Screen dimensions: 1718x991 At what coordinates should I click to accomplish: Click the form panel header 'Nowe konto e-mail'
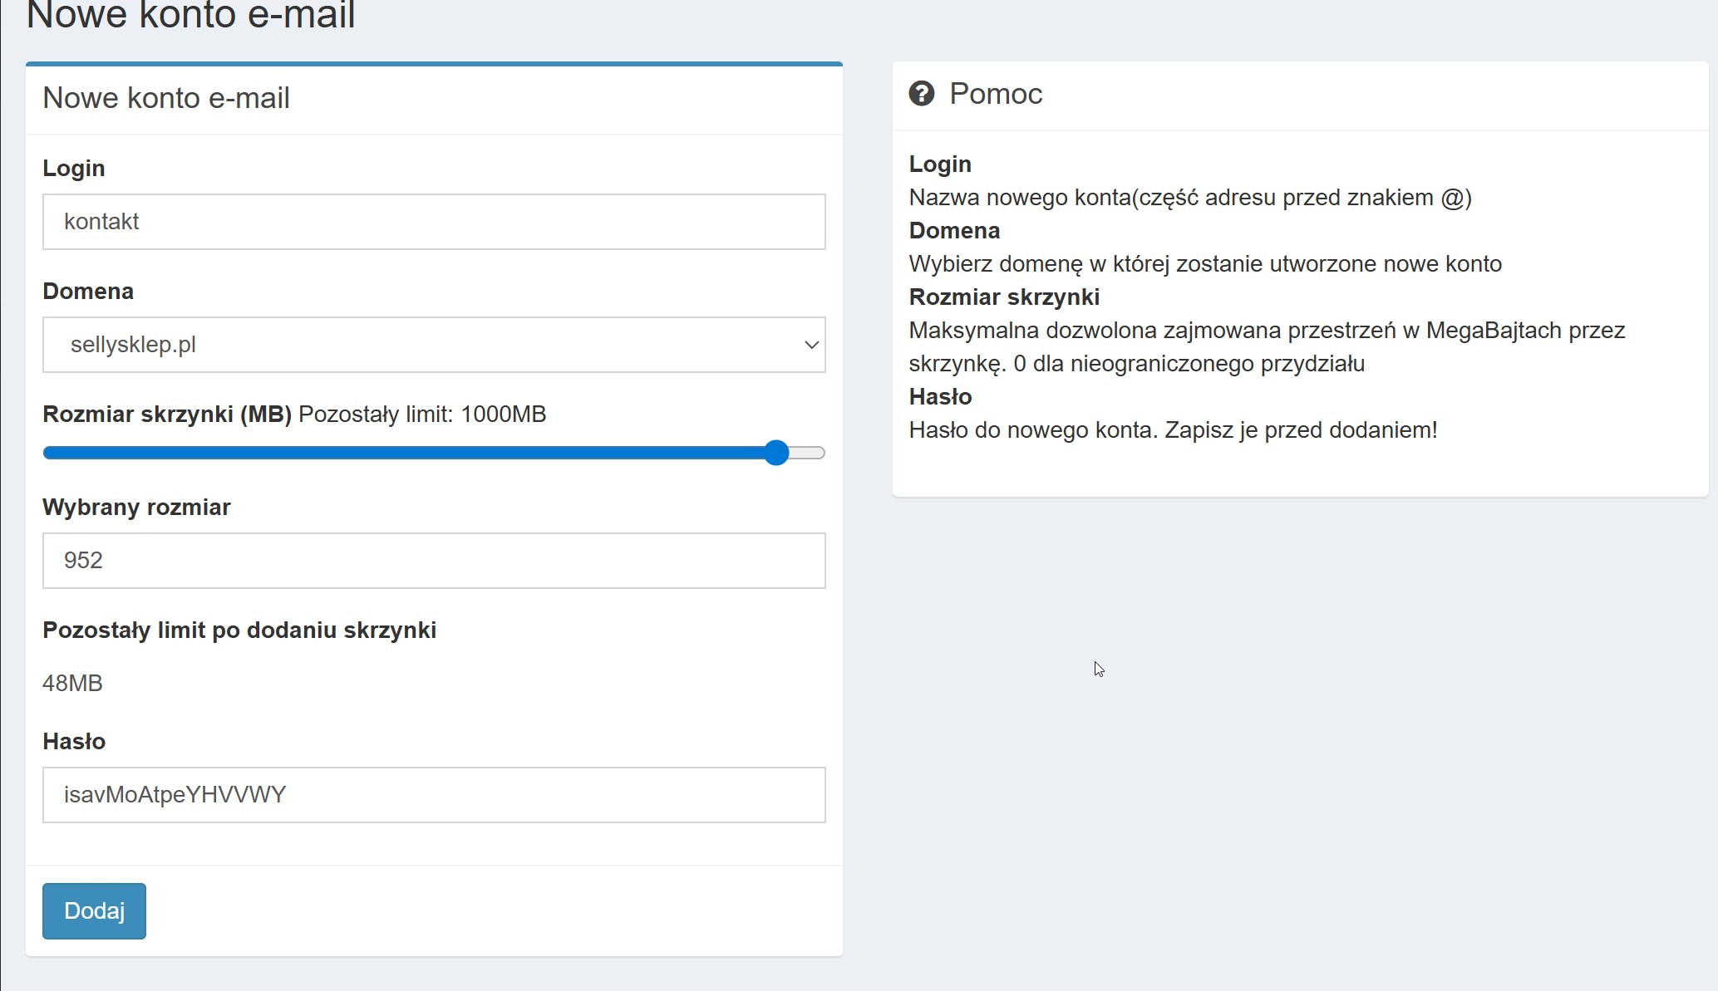point(166,98)
